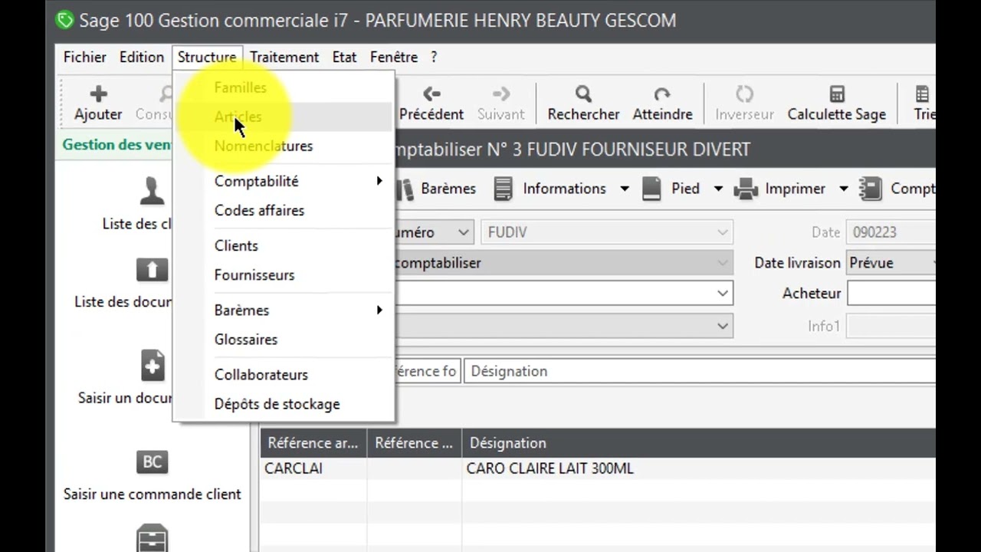Open Liste des clients sidebar icon
This screenshot has height=552, width=981.
(x=152, y=191)
